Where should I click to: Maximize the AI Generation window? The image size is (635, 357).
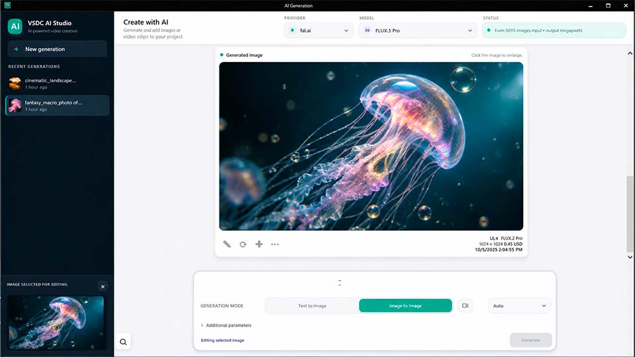[x=608, y=6]
